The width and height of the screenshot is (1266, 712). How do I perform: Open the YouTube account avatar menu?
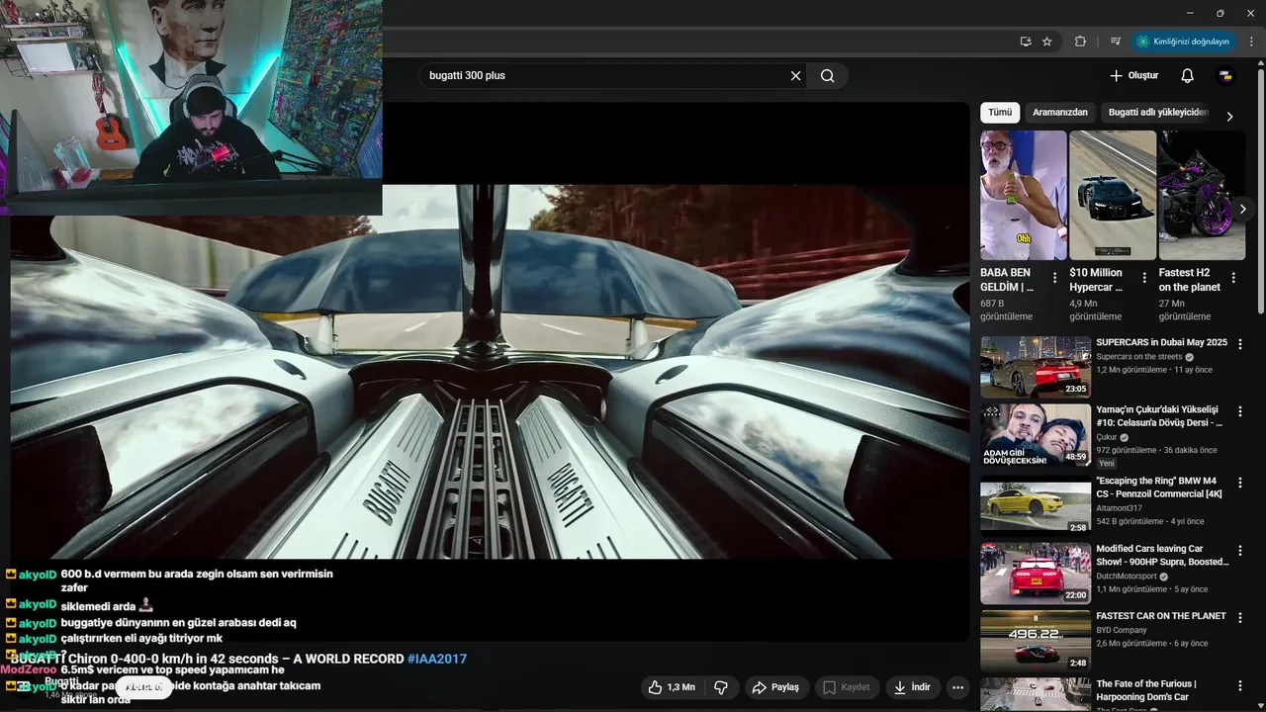point(1225,76)
